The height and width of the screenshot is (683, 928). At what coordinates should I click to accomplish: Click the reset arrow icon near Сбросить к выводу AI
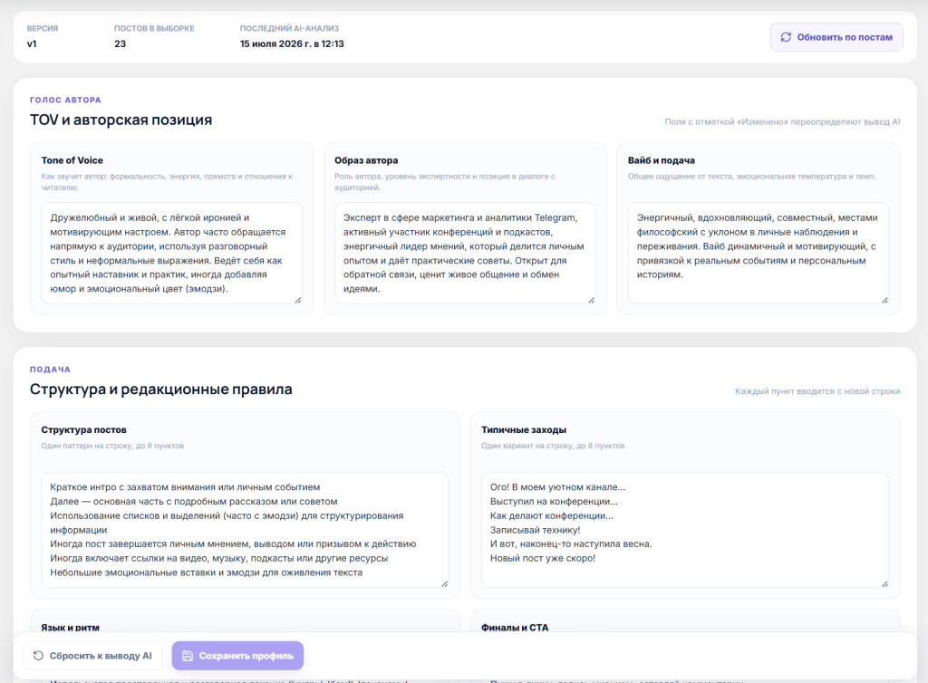pos(38,656)
